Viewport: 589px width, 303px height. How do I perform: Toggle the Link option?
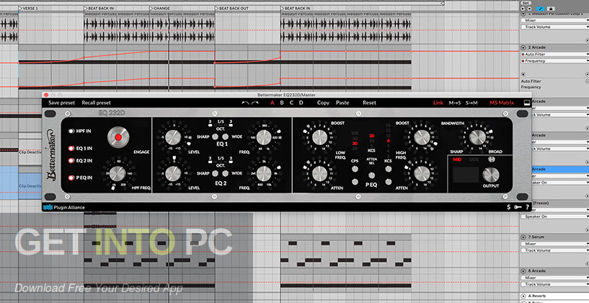click(438, 102)
